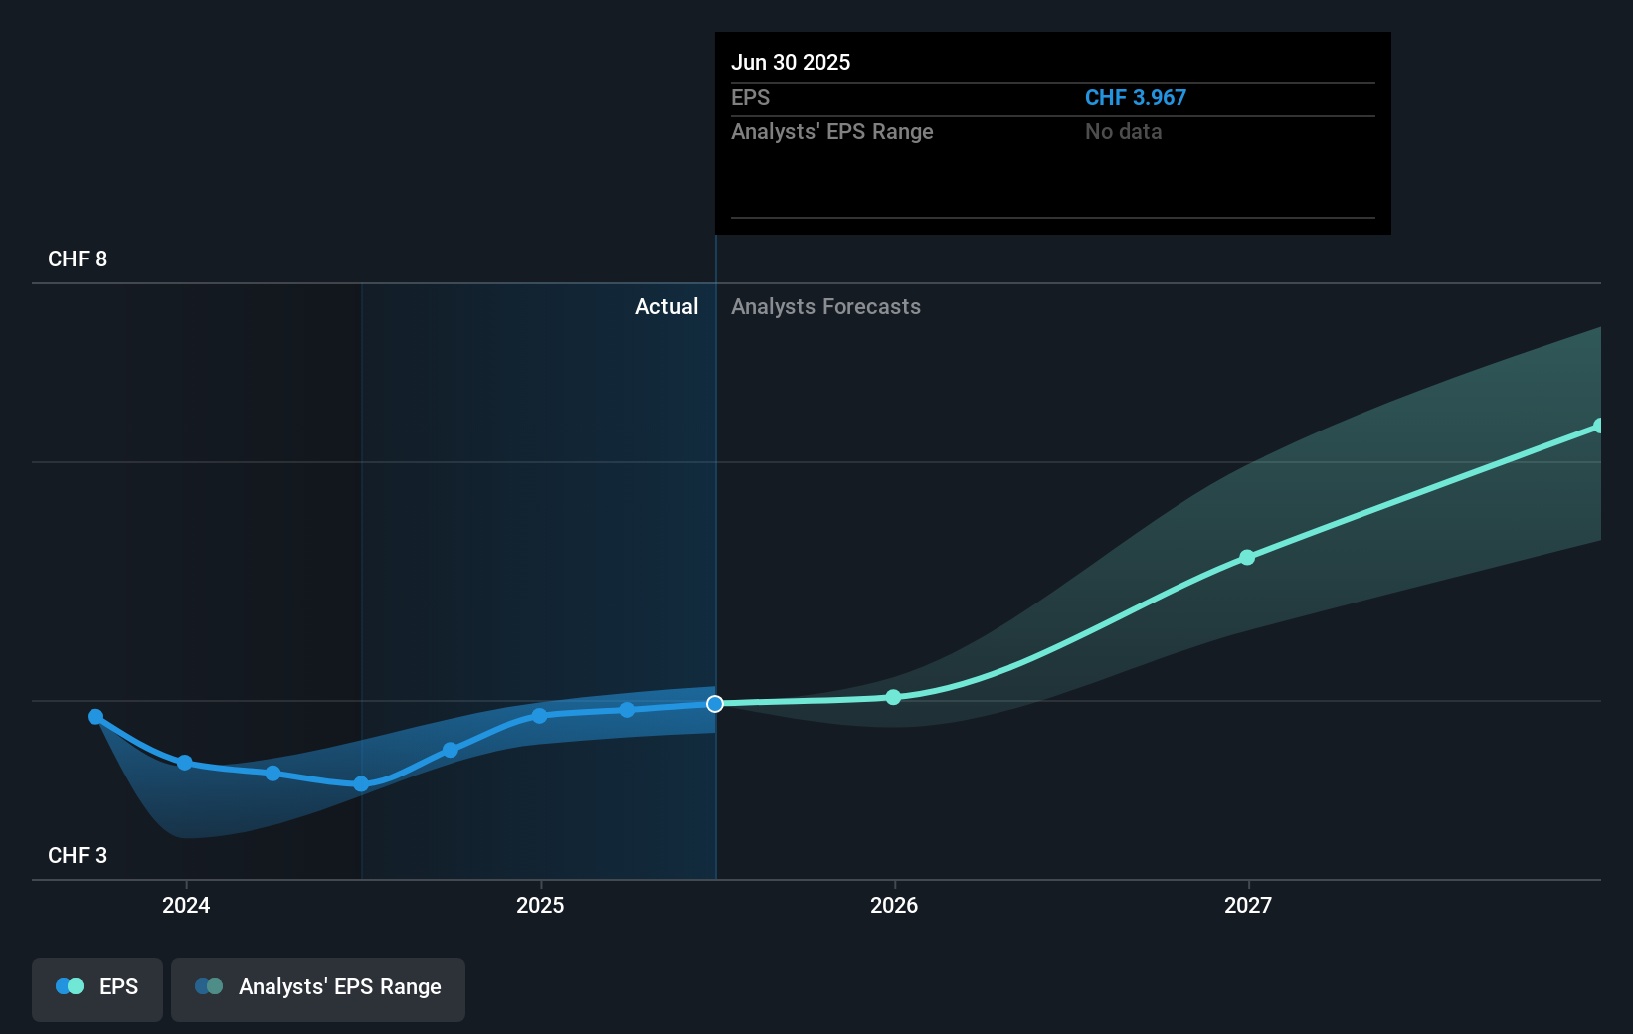Toggle the EPS series via its legend entry
The height and width of the screenshot is (1034, 1633).
[96, 986]
